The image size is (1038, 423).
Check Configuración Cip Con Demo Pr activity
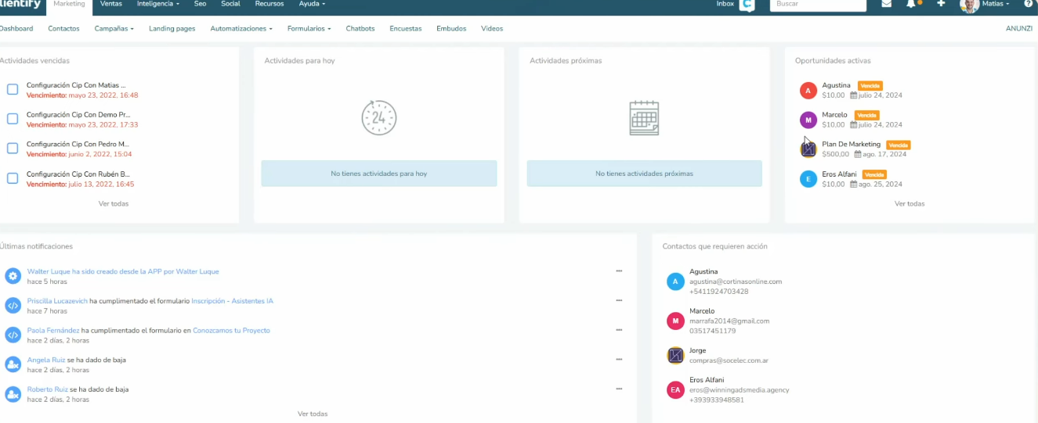(13, 119)
